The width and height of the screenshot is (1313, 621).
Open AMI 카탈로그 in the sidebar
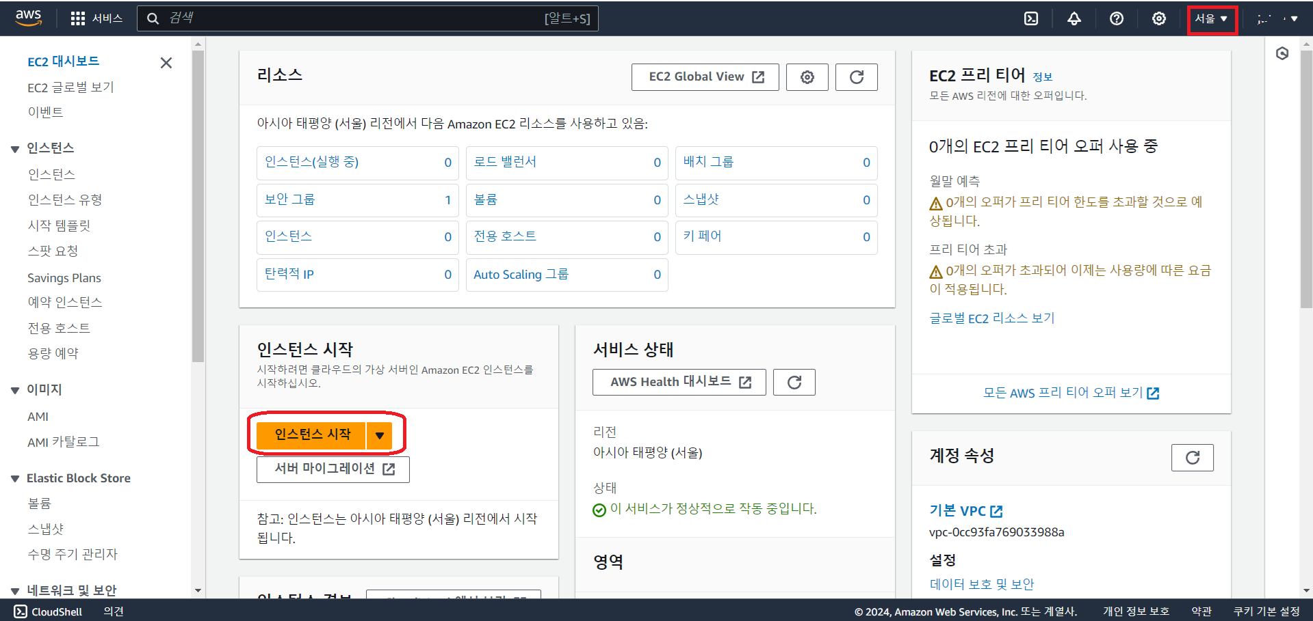64,442
